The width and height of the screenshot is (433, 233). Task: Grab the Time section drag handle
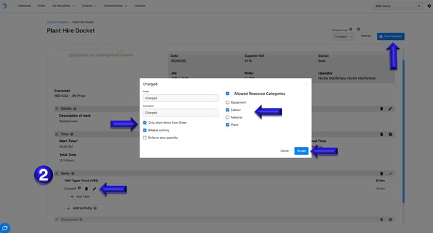pyautogui.click(x=57, y=134)
